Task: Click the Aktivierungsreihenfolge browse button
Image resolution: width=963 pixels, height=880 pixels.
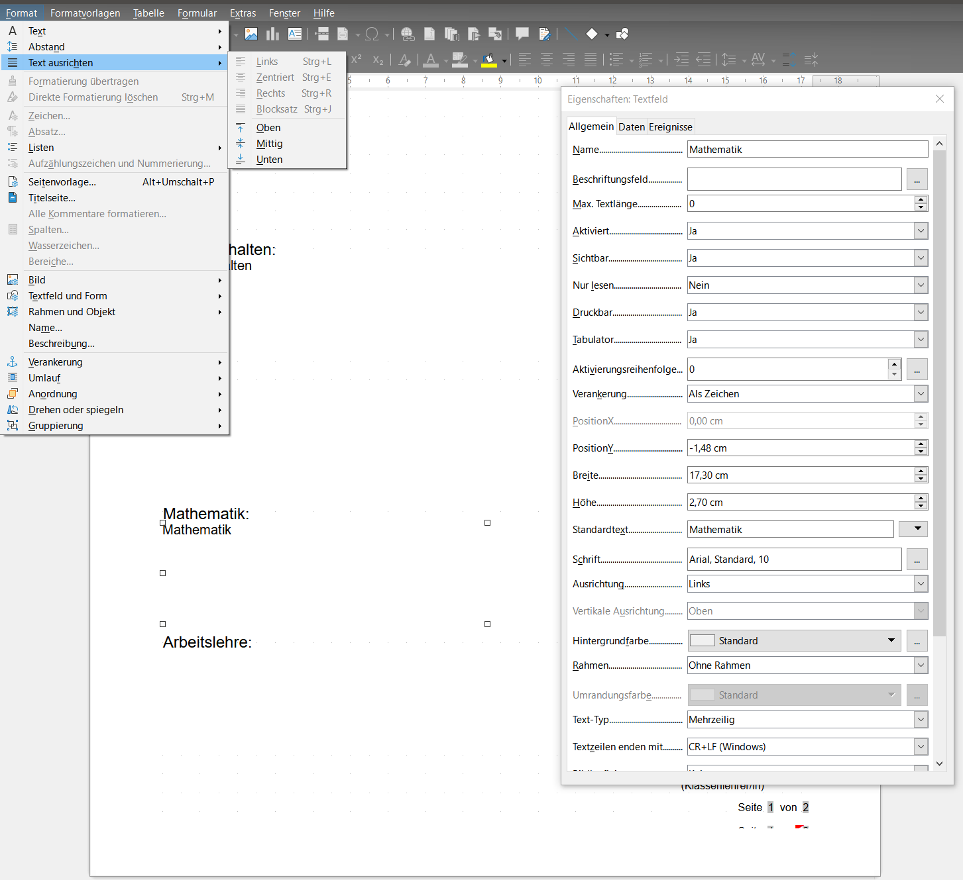Action: [917, 369]
